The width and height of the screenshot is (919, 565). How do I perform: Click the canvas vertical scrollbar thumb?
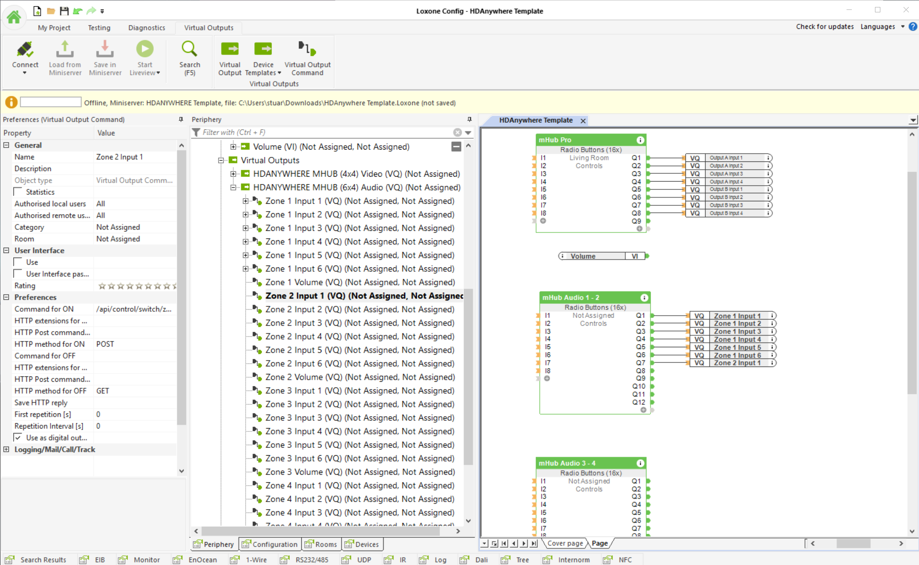pos(912,283)
